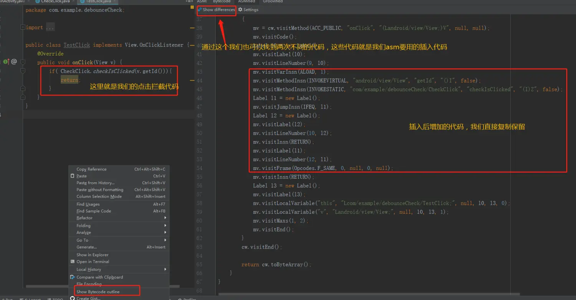Choose Show in Explorer
The width and height of the screenshot is (576, 300).
[x=119, y=255]
